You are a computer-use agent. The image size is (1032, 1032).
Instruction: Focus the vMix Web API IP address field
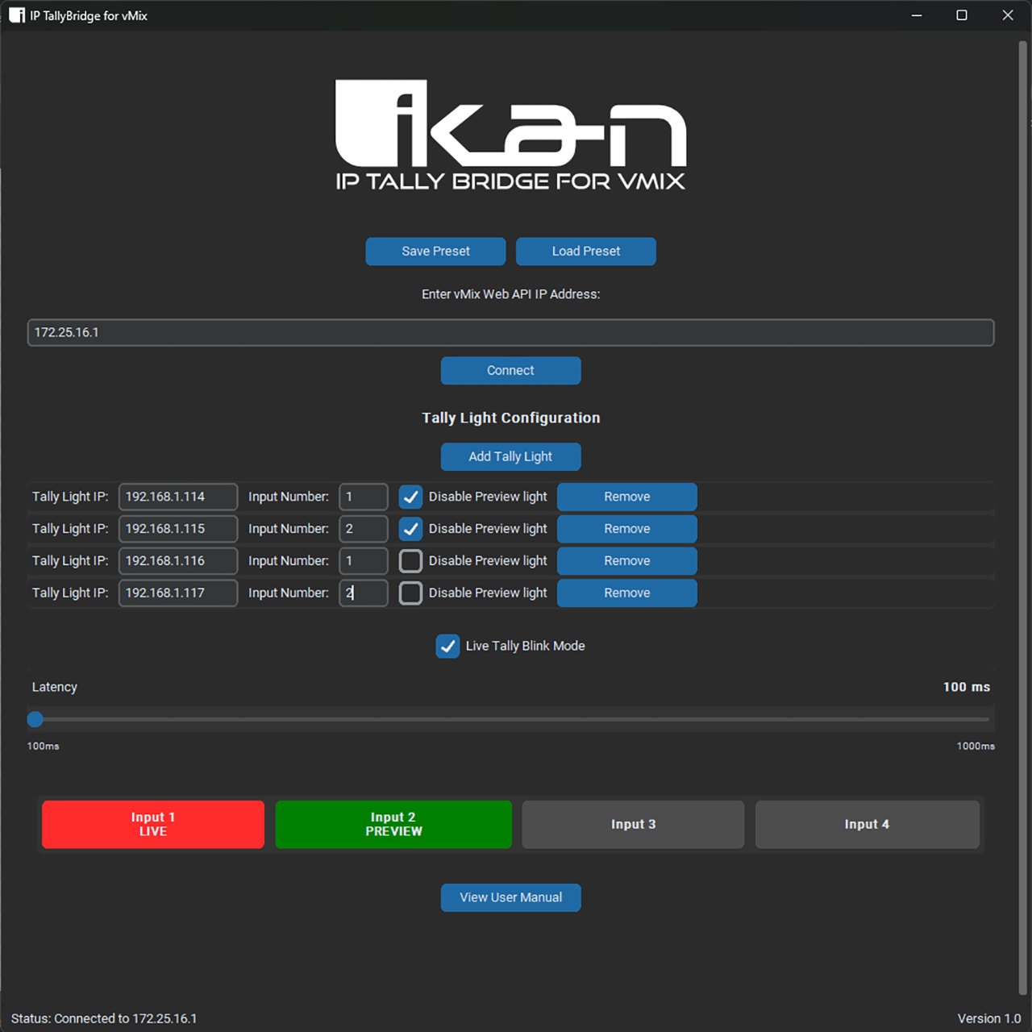coord(510,332)
